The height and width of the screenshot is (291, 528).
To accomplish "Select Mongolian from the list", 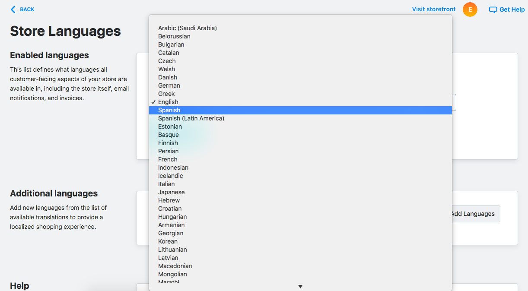I will point(172,274).
